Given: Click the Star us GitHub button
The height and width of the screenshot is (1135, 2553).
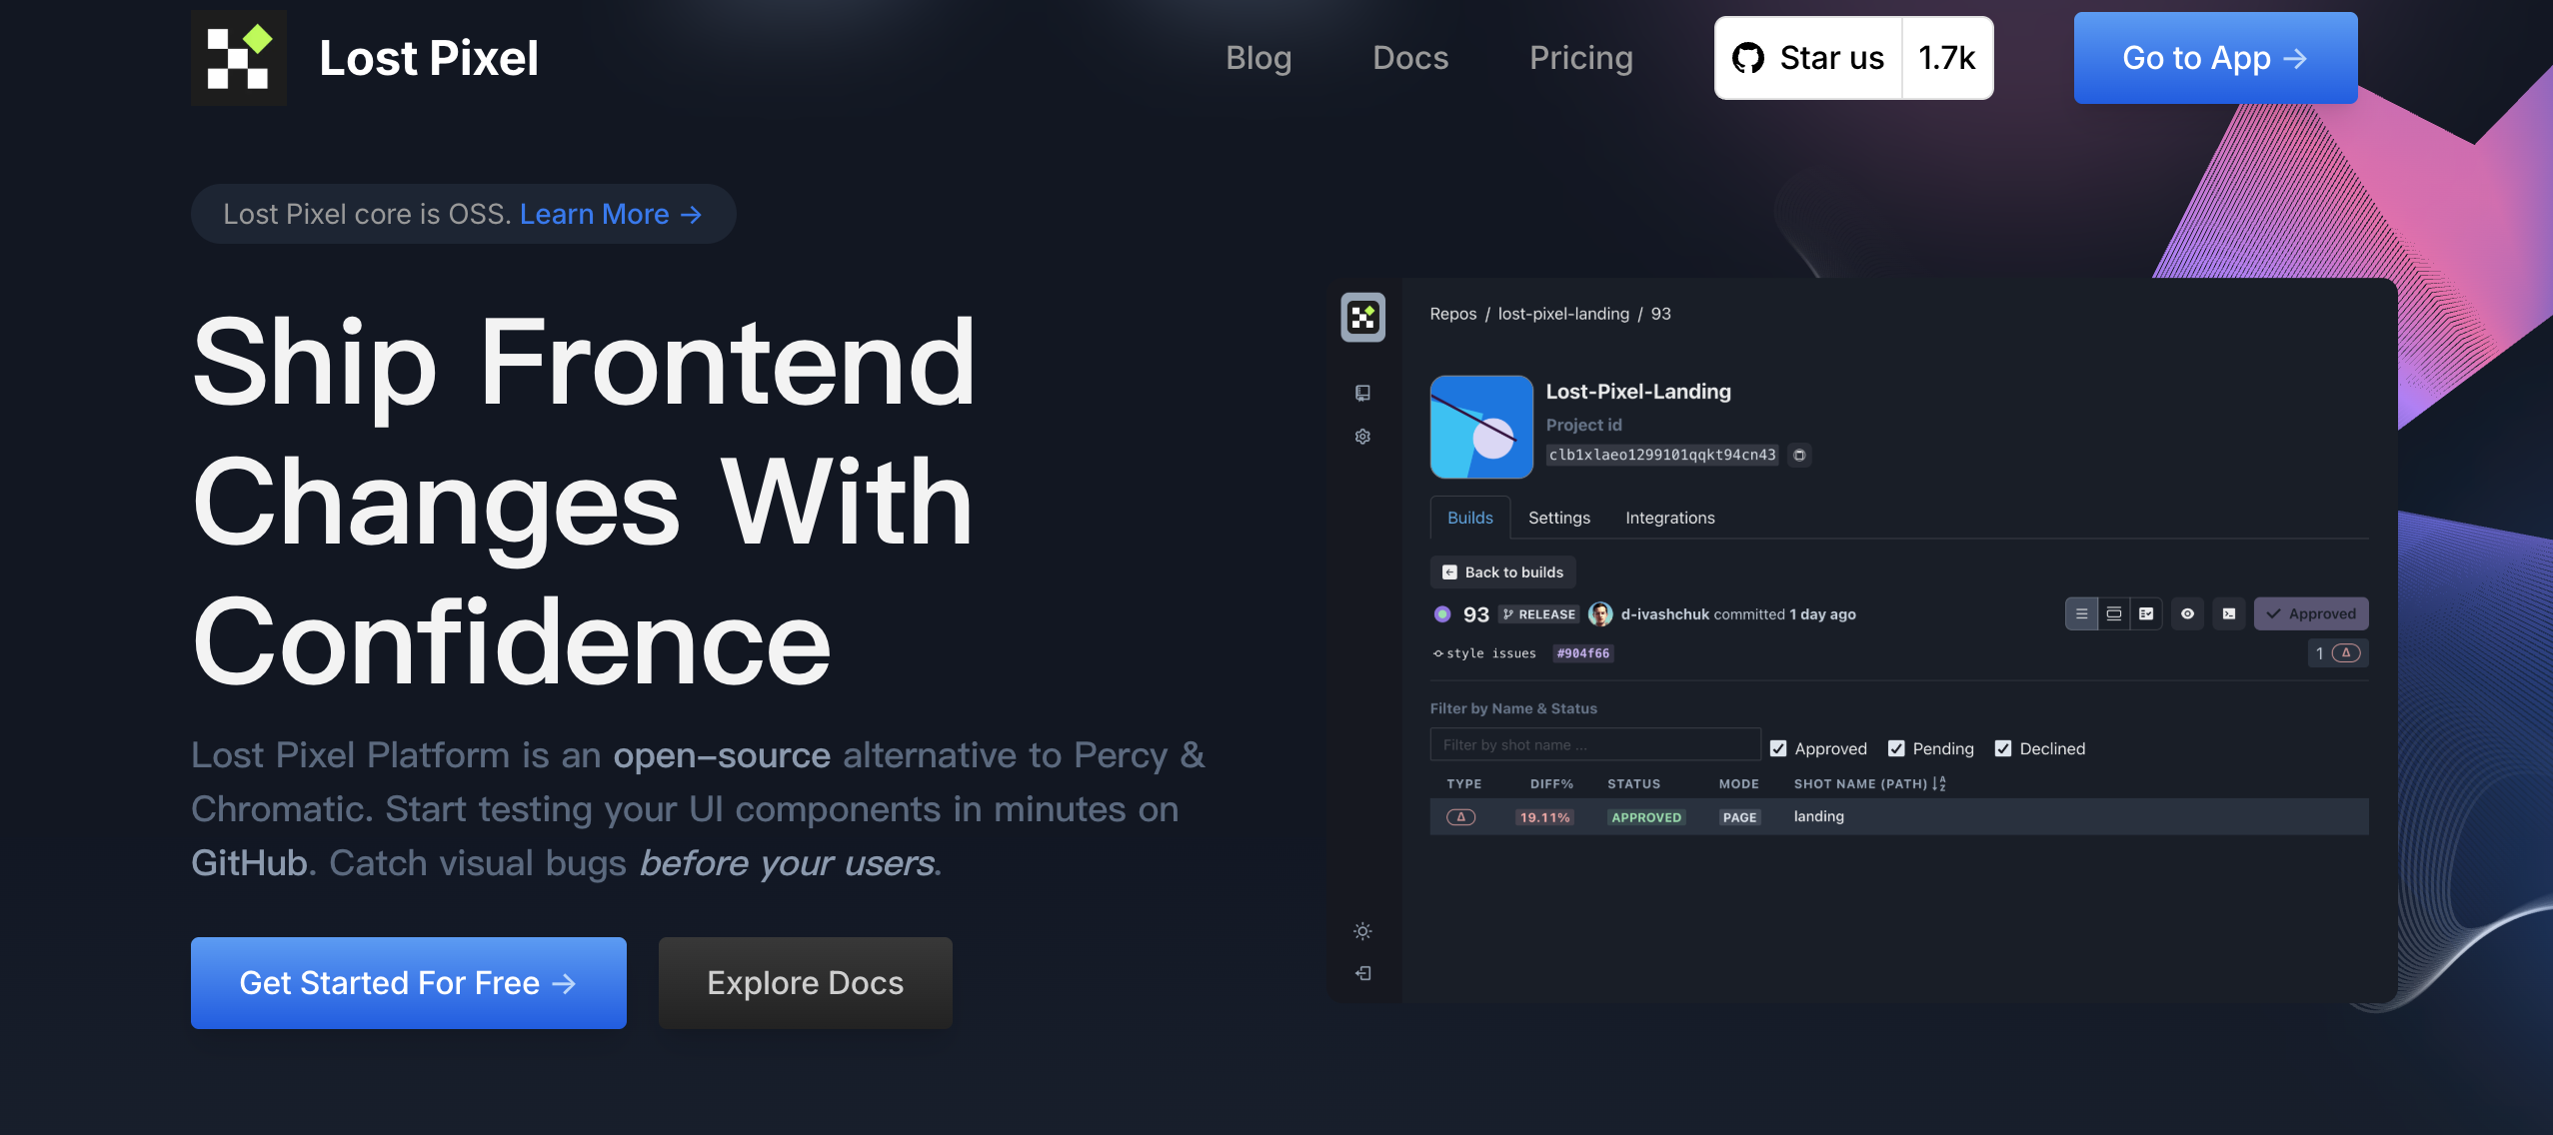Looking at the screenshot, I should [1808, 58].
